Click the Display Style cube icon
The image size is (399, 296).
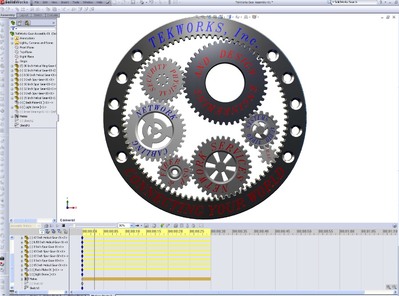click(229, 17)
